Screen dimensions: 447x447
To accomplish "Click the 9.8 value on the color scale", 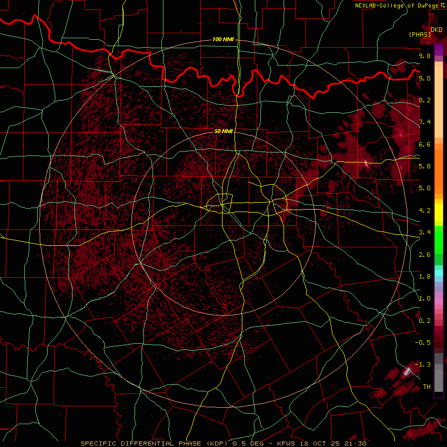I will 425,56.
